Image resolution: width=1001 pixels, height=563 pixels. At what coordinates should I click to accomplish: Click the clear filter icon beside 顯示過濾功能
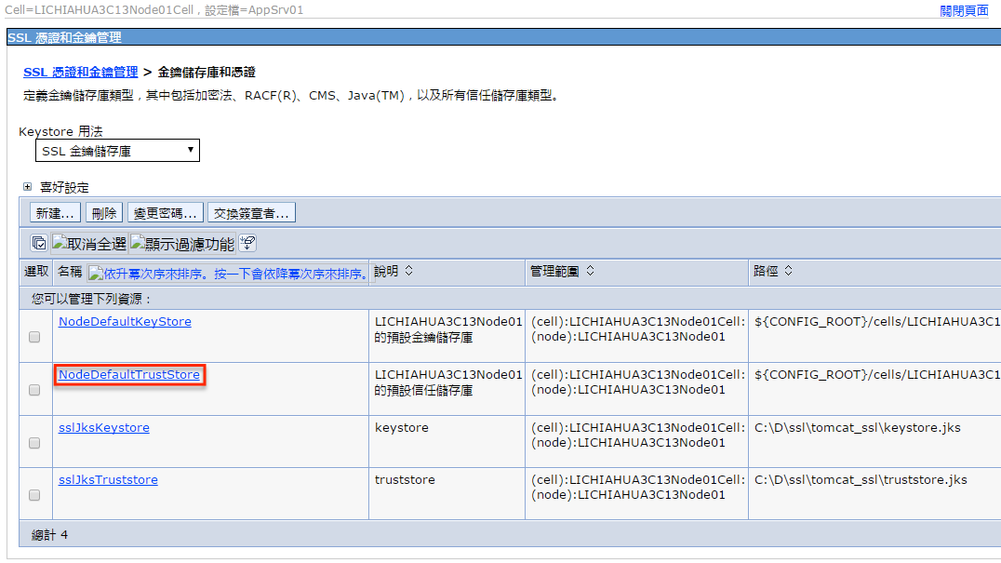[x=247, y=244]
